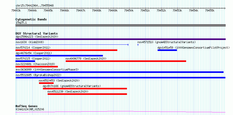This screenshot has width=233, height=115.
Task: Click the 79445k ruler tick label
Action: pos(48,10)
